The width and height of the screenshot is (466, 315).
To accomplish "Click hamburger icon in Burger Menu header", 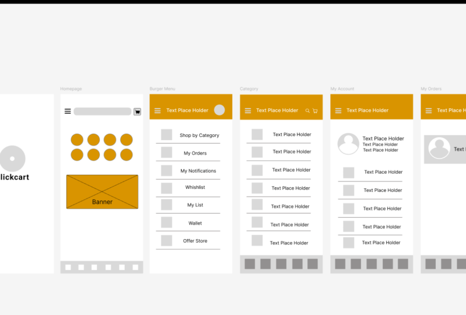I will [157, 111].
